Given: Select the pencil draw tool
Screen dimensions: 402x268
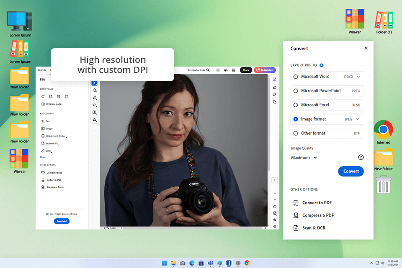Looking at the screenshot, I should point(95,98).
